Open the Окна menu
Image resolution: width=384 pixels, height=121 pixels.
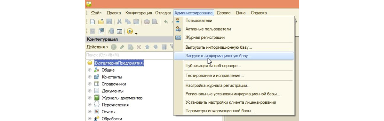pyautogui.click(x=241, y=13)
